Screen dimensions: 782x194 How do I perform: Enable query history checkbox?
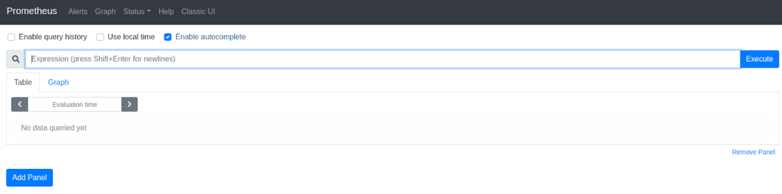[11, 37]
